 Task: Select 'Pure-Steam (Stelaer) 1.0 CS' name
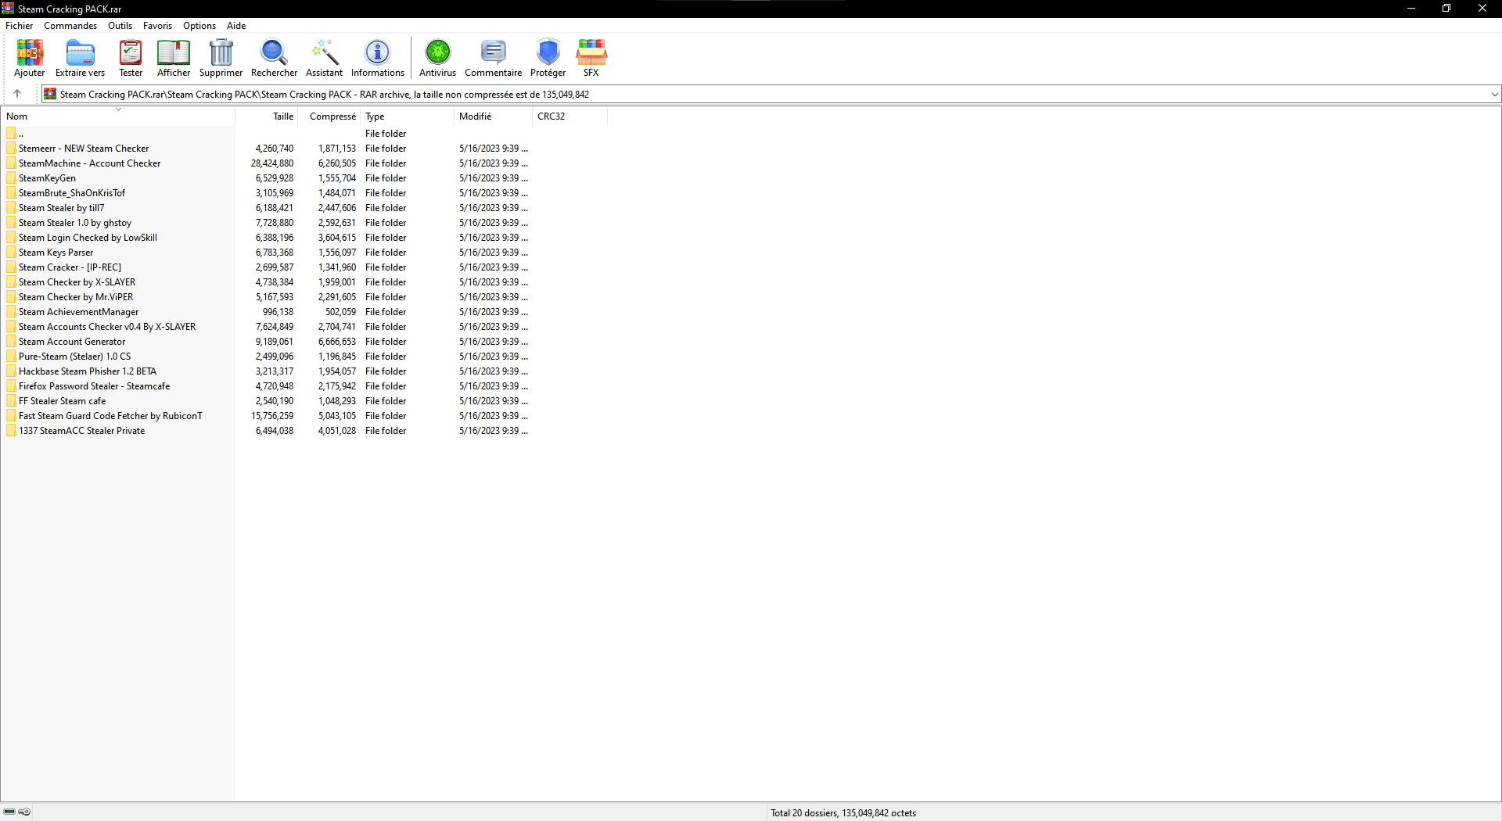pos(75,357)
